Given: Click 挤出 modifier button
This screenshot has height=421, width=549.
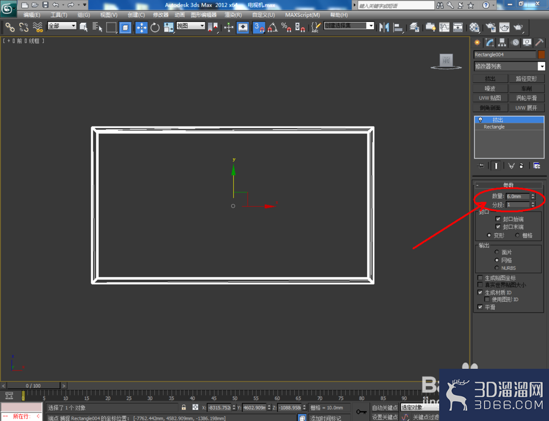Looking at the screenshot, I should [x=490, y=79].
